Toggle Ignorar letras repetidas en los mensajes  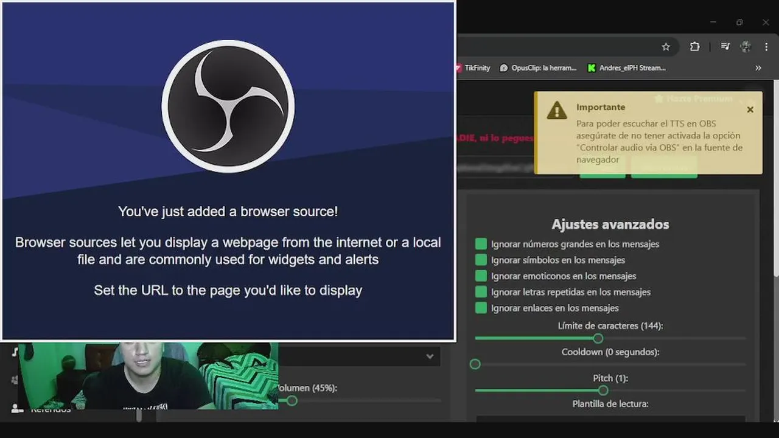[481, 292]
